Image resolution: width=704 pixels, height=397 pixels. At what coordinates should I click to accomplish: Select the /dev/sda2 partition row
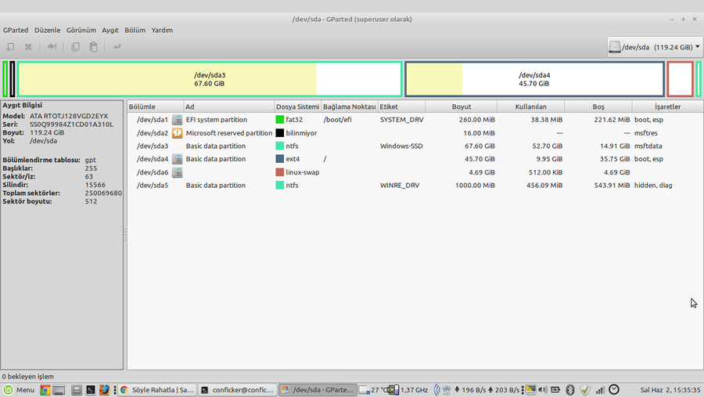tap(415, 133)
